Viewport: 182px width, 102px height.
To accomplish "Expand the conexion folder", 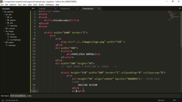I will click(5, 28).
